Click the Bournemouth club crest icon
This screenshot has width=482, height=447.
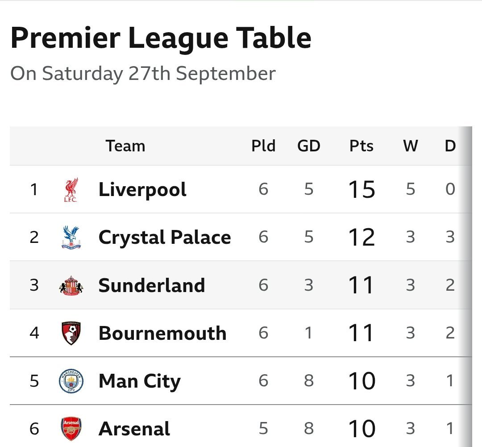click(x=71, y=333)
